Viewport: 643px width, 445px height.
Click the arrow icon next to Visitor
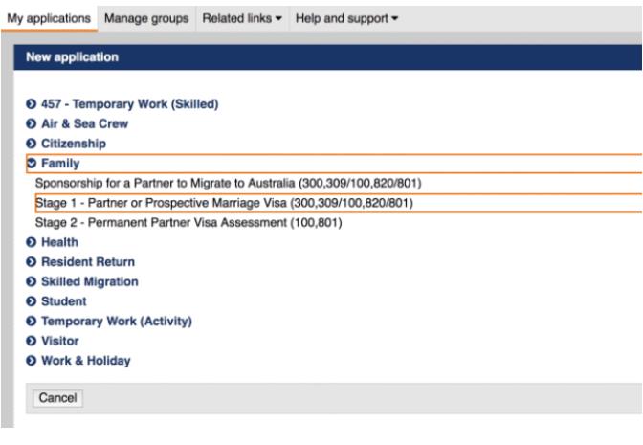coord(31,341)
